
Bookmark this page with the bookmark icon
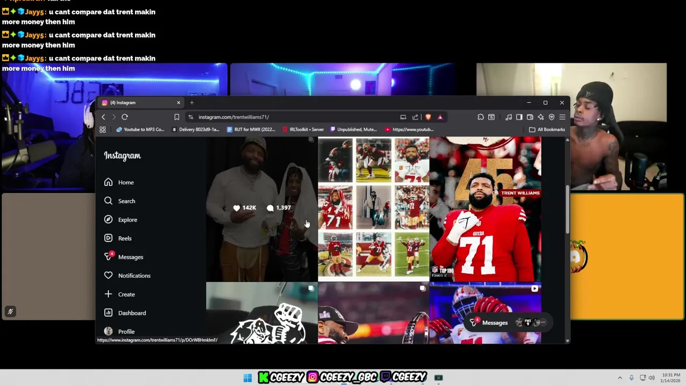tap(177, 117)
